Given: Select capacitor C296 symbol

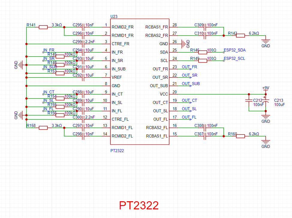Looking at the screenshot, I should (x=83, y=36).
